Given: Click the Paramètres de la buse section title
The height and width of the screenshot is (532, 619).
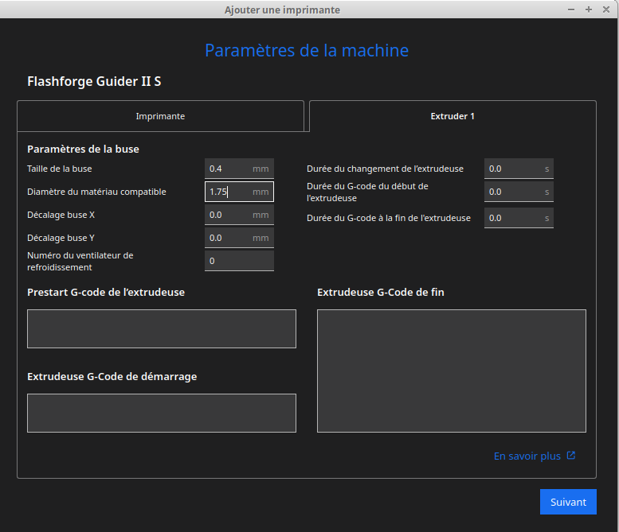Looking at the screenshot, I should (x=83, y=149).
